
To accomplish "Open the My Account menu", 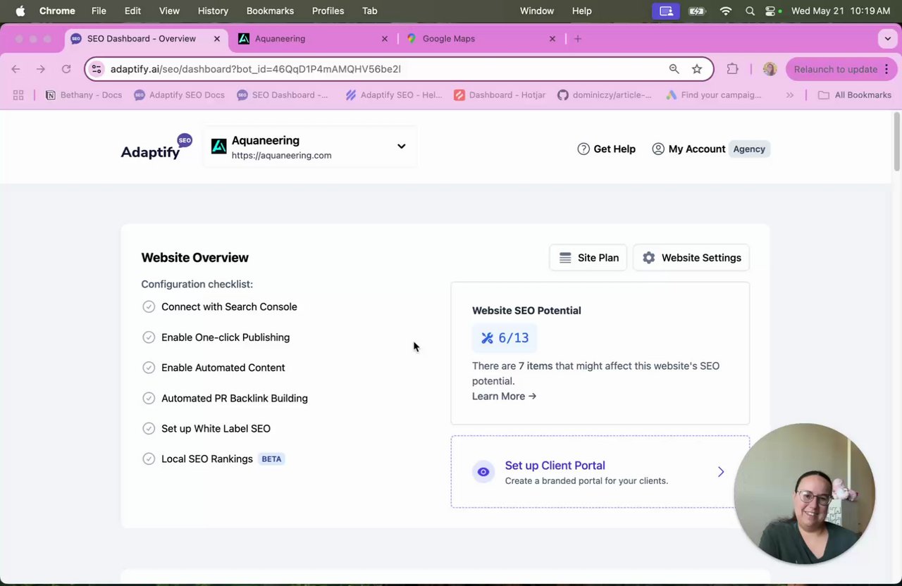I will (688, 149).
